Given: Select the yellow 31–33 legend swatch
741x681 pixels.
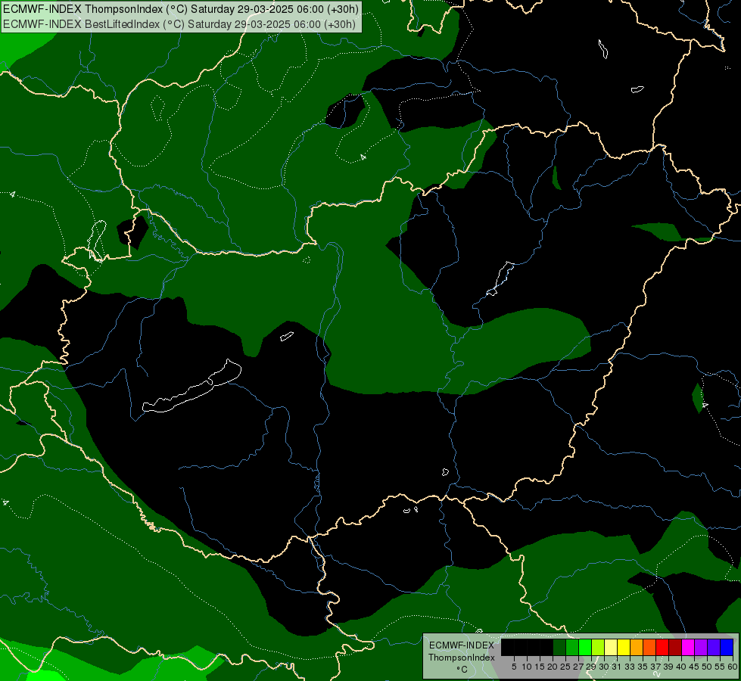Looking at the screenshot, I should 624,648.
